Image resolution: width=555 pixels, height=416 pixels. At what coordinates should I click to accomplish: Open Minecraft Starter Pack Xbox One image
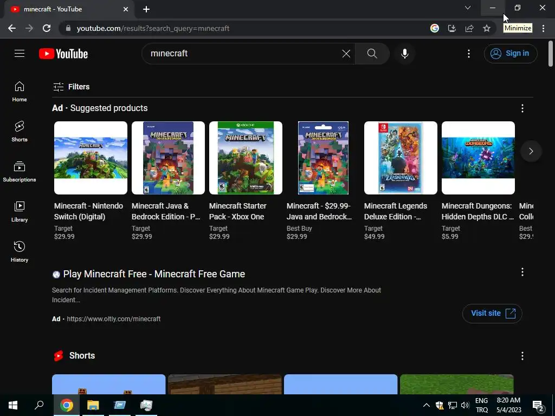tap(246, 158)
